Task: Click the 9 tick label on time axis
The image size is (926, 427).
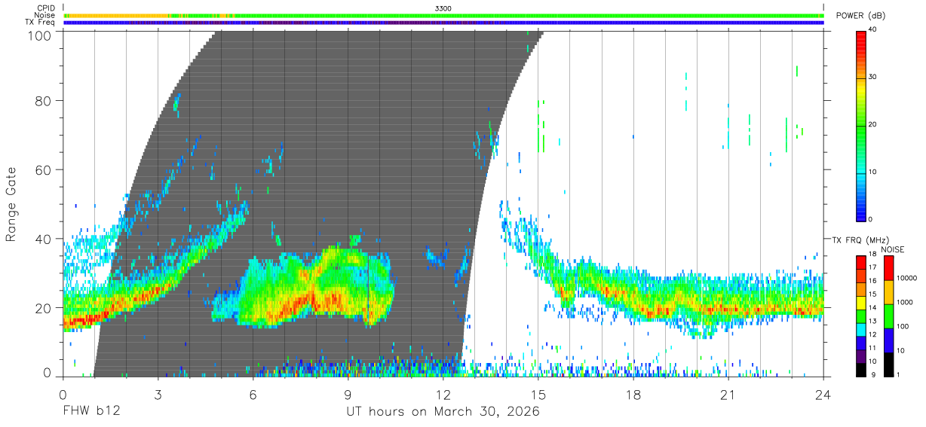Action: click(x=348, y=394)
